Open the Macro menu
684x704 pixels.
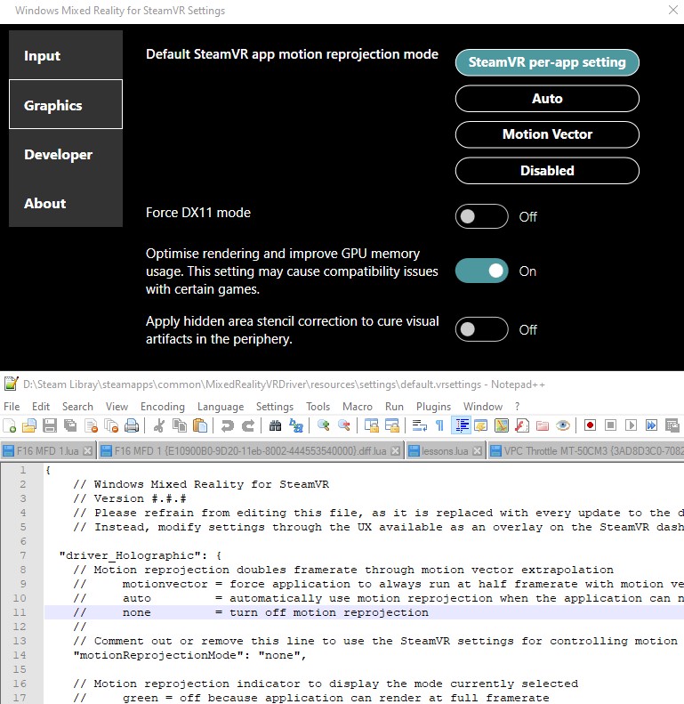coord(358,407)
